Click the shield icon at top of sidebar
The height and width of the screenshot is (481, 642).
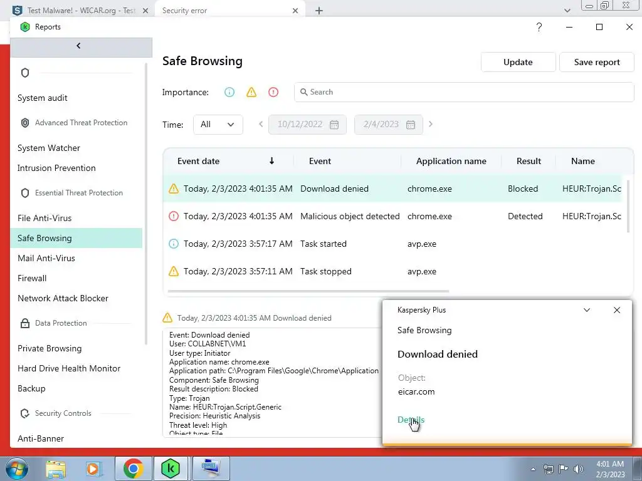(x=25, y=73)
